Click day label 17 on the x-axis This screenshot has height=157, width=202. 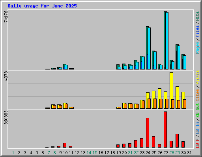[x=107, y=153]
